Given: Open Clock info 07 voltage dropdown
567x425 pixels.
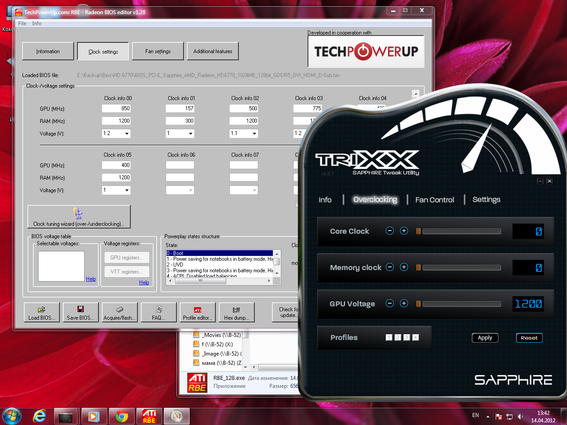Looking at the screenshot, I should click(x=254, y=190).
